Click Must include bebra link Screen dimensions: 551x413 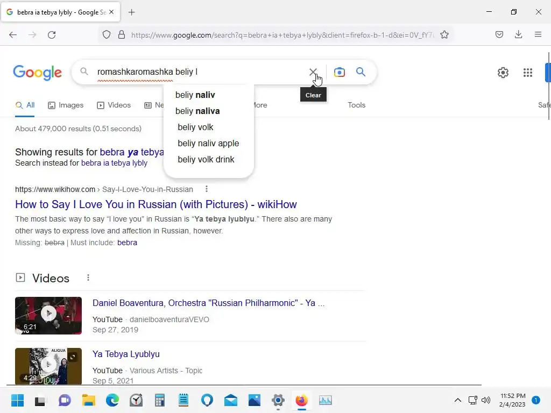[x=127, y=243]
